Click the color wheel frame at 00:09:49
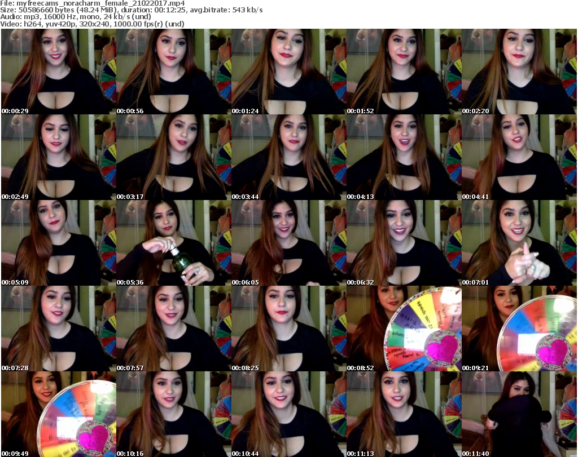Screen dimensions: 578x457 click(x=59, y=414)
